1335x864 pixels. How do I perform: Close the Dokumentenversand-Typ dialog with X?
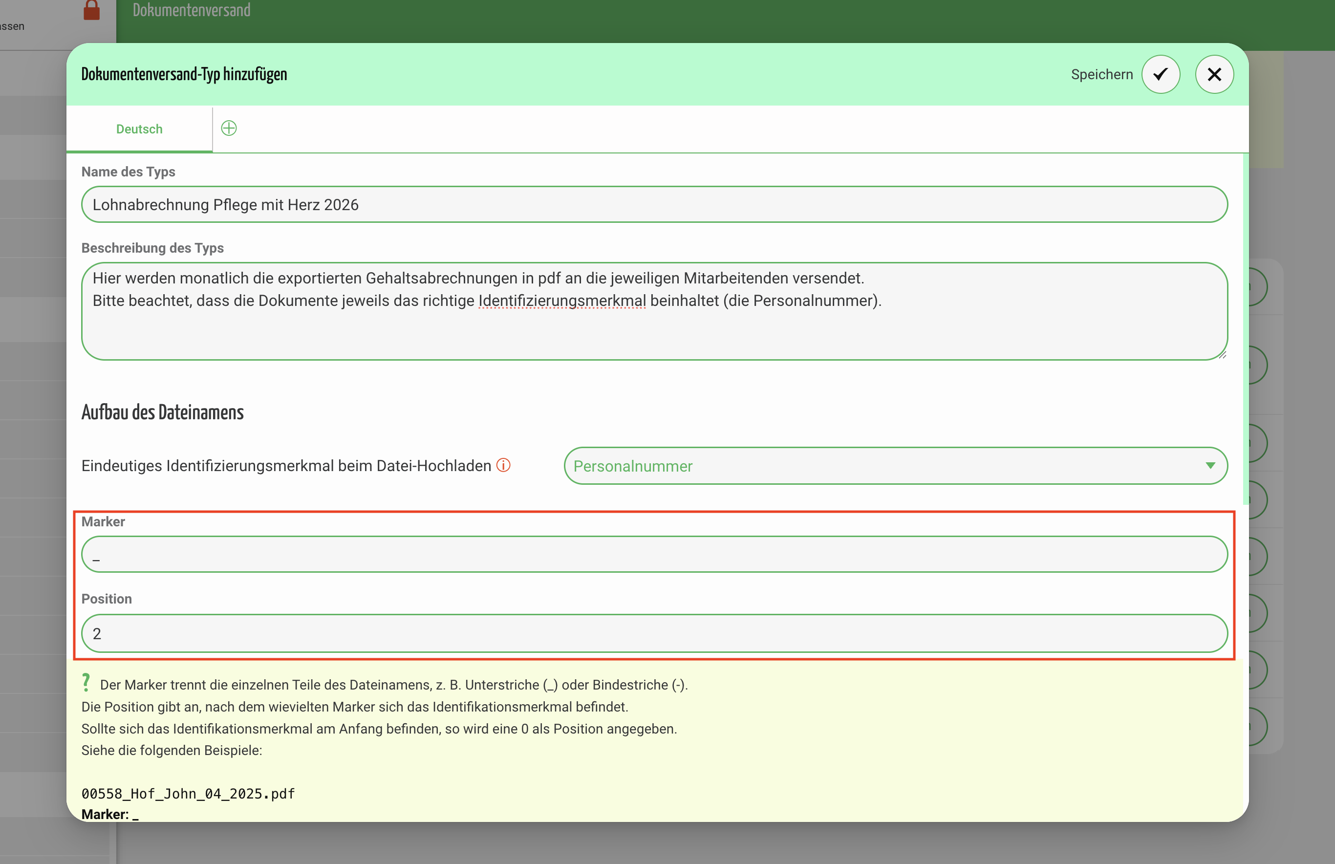(1214, 74)
